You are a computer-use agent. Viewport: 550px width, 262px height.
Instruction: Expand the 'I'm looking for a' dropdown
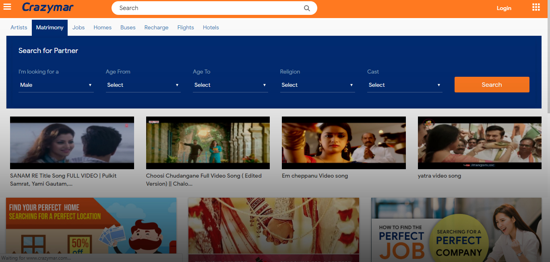[56, 85]
